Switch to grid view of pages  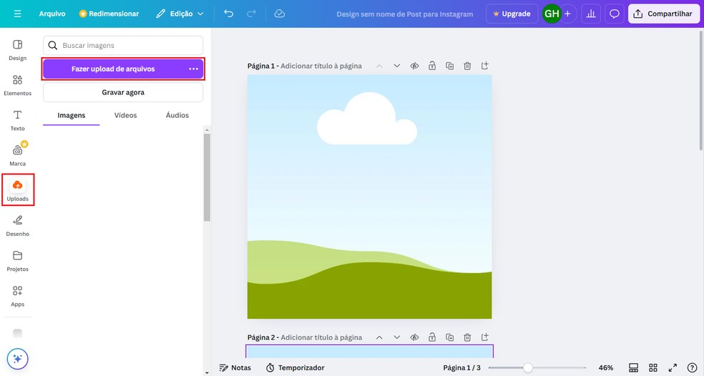pyautogui.click(x=653, y=368)
